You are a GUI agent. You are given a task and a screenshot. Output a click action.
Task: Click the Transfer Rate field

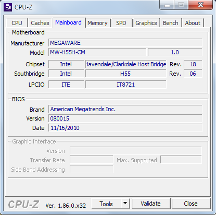tap(92, 160)
